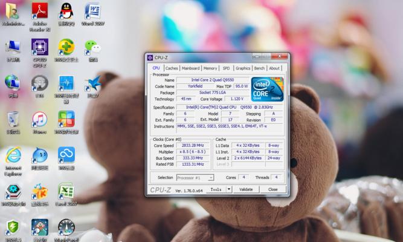403x242 pixels.
Task: Open the Mainboard tab
Action: point(190,68)
